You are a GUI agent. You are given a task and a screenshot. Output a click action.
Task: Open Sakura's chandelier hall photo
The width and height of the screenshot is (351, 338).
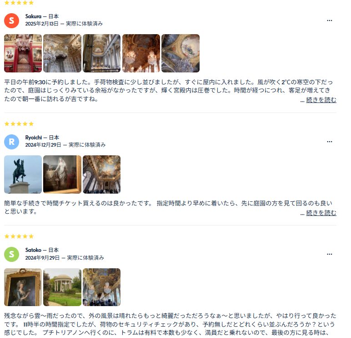(x=141, y=53)
